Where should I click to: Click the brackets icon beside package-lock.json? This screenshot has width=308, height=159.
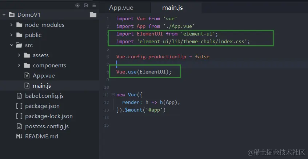pos(19,116)
